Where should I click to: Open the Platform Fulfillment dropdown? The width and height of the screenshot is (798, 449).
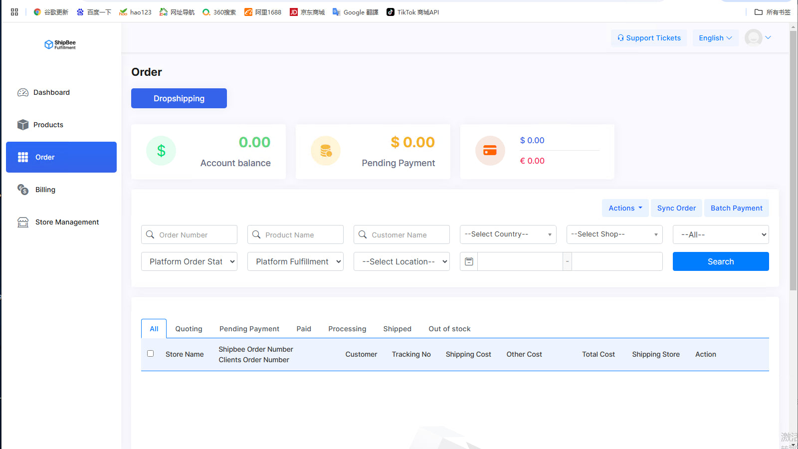295,261
